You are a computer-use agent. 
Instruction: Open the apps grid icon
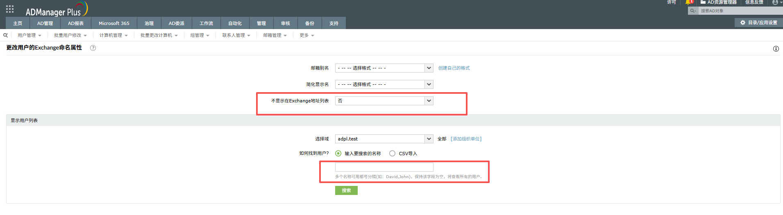[x=10, y=9]
